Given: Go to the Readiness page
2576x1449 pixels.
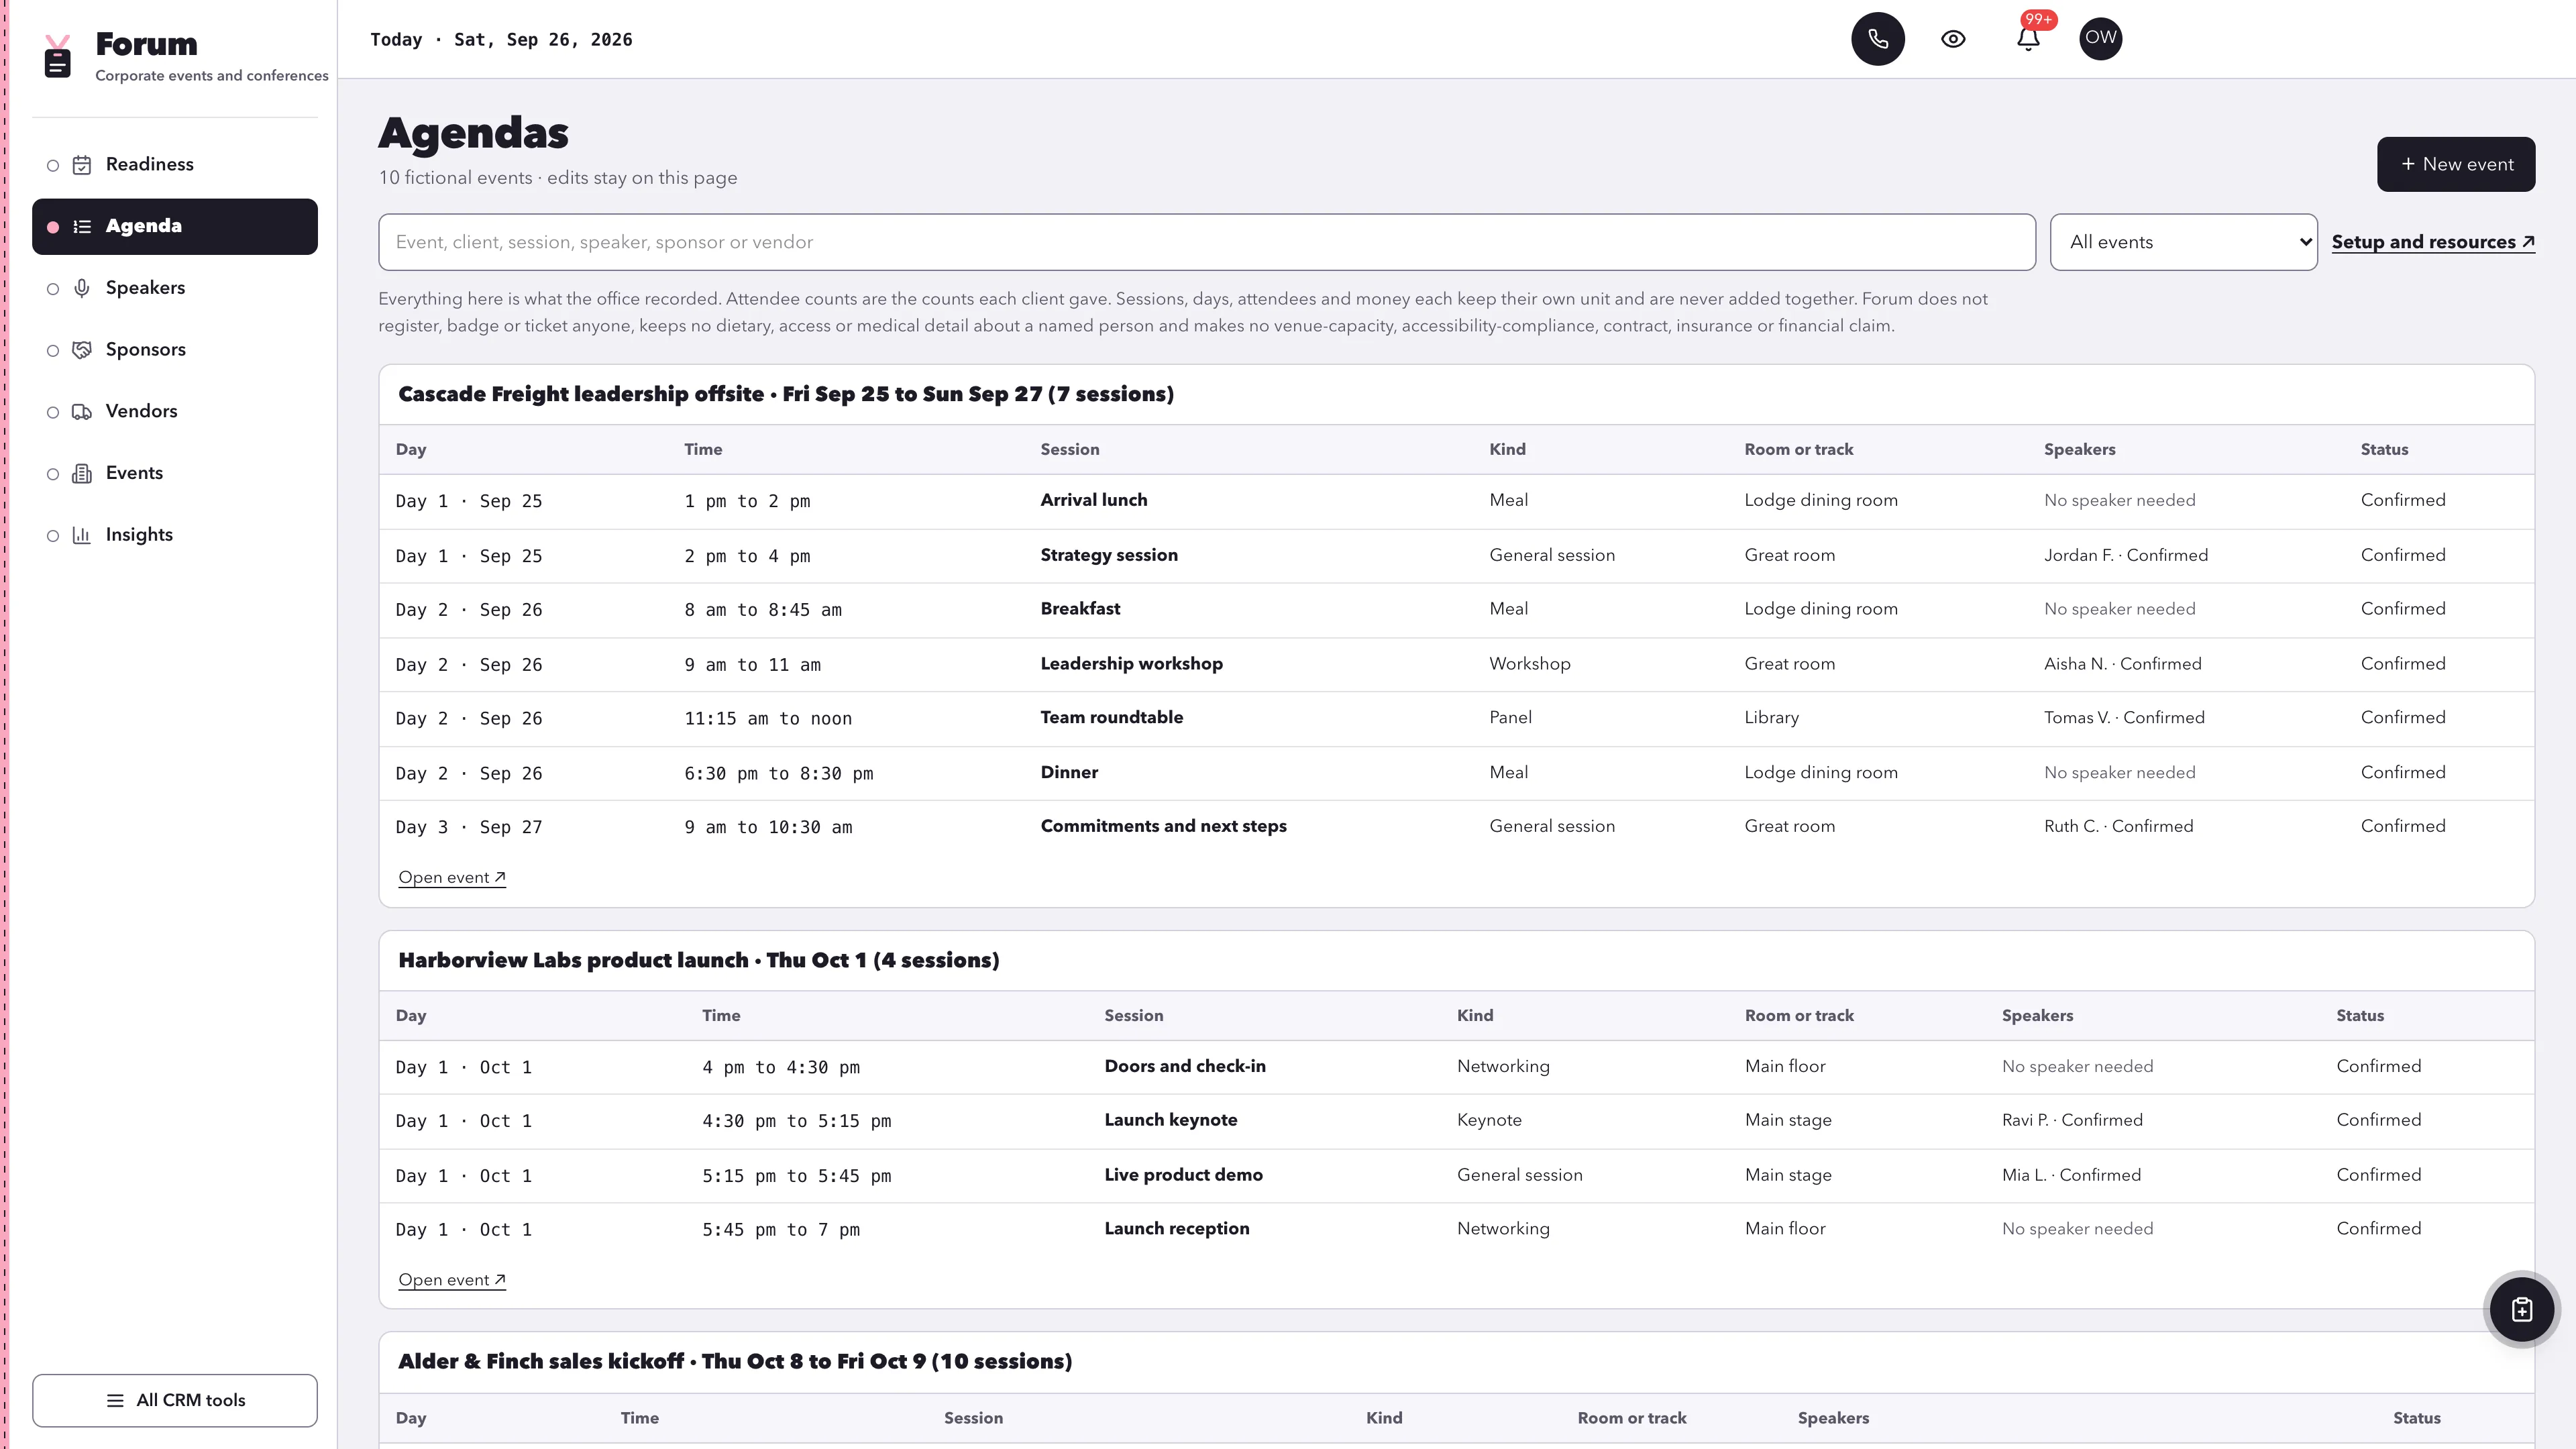Looking at the screenshot, I should tap(175, 165).
